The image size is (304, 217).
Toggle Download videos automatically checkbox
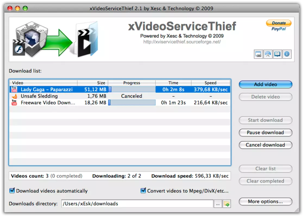[12, 191]
